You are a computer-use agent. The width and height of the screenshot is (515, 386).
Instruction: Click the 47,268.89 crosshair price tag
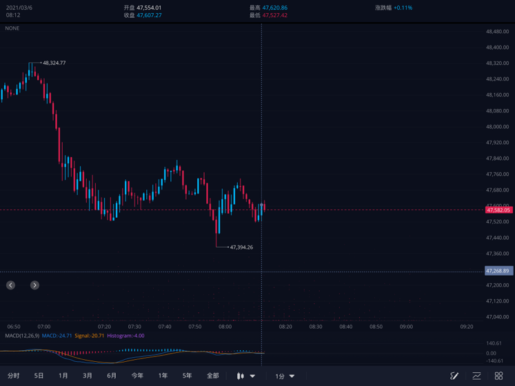coord(498,271)
